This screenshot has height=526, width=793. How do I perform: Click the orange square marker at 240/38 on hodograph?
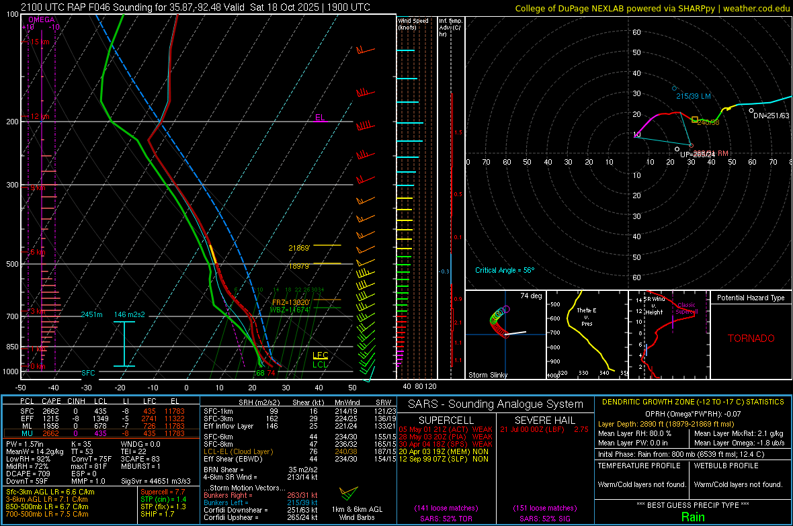coord(694,120)
